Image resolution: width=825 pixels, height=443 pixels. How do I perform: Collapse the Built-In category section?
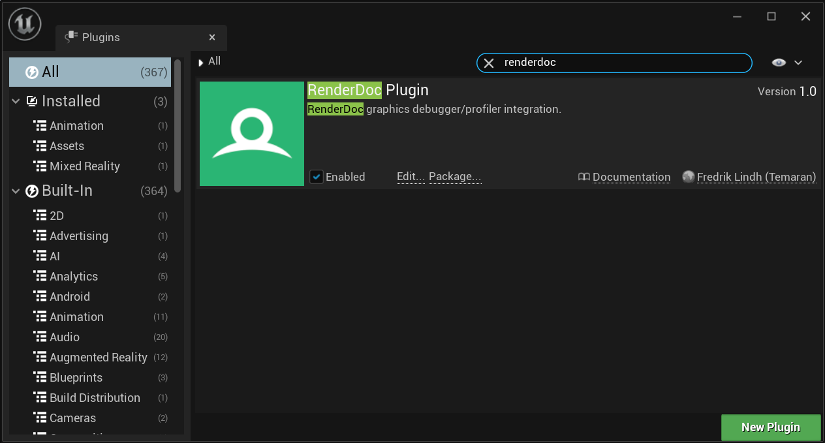[x=16, y=191]
